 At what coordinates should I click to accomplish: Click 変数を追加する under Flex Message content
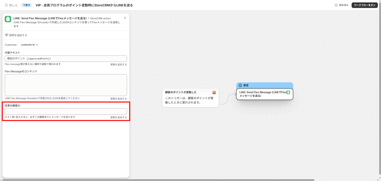(118, 98)
